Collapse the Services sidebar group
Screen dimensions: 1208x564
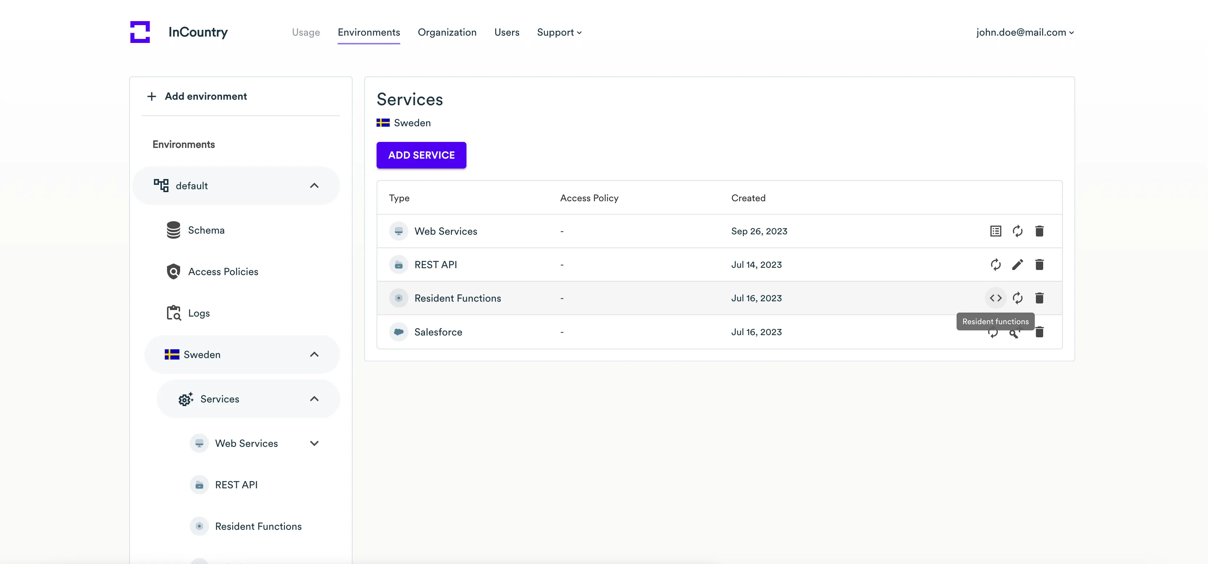click(314, 399)
